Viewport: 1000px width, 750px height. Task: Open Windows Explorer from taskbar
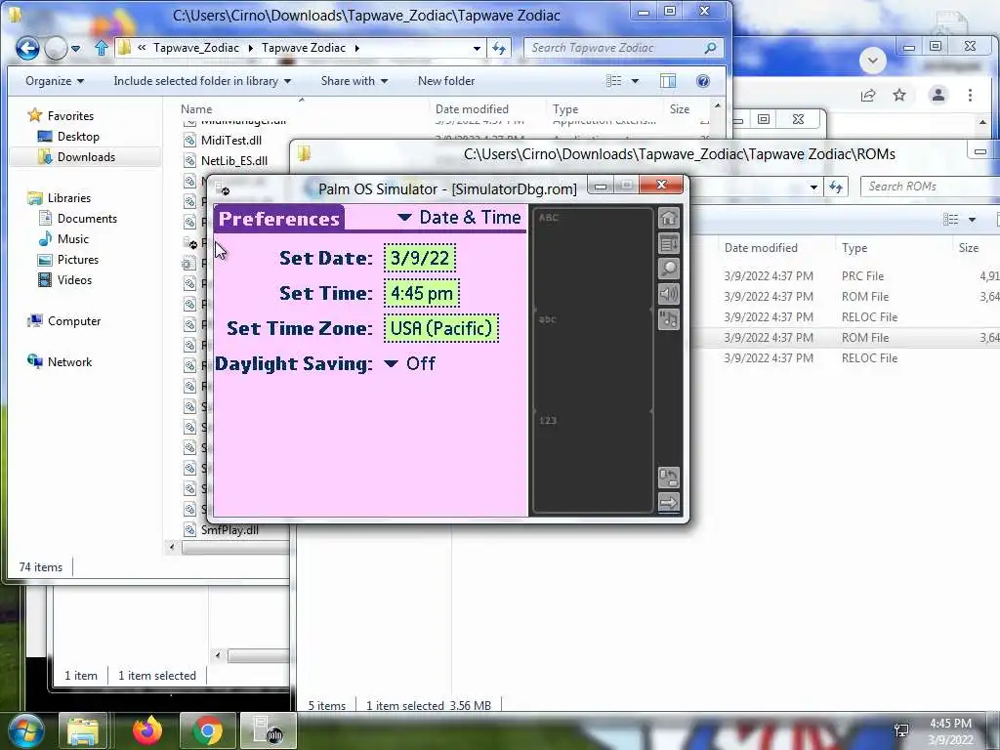83,730
